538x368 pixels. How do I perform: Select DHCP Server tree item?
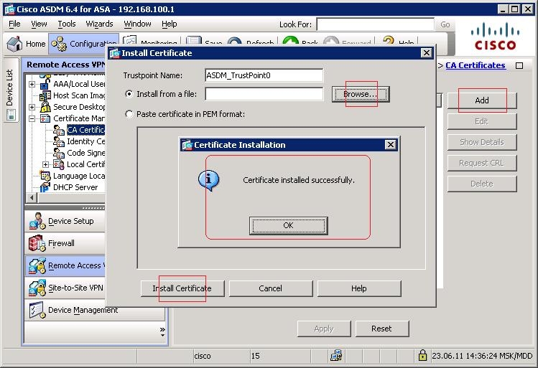click(75, 187)
